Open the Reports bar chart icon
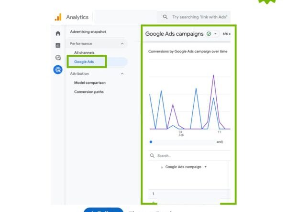This screenshot has width=287, height=212. pos(58,45)
